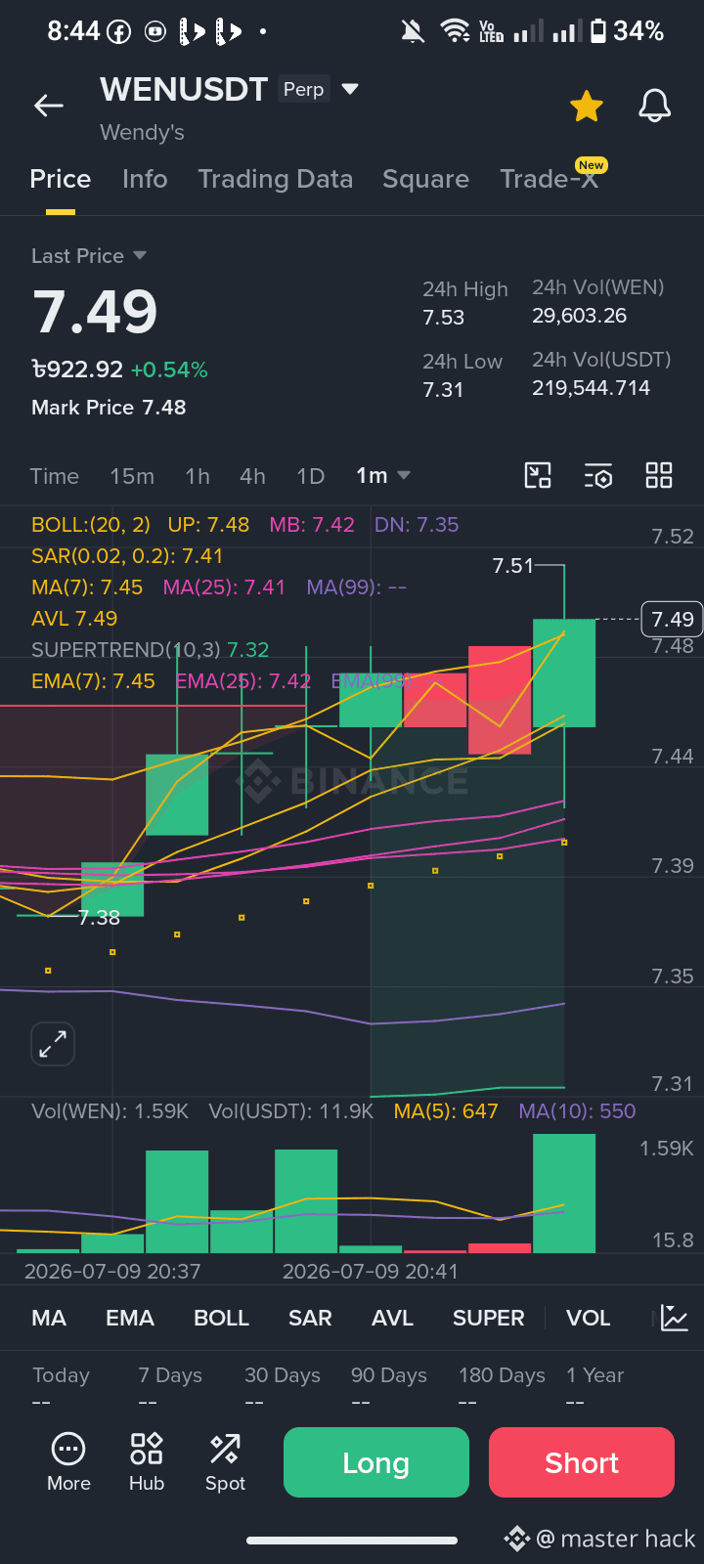Click the MA(7): 7.45 label
The width and height of the screenshot is (704, 1564).
87,587
